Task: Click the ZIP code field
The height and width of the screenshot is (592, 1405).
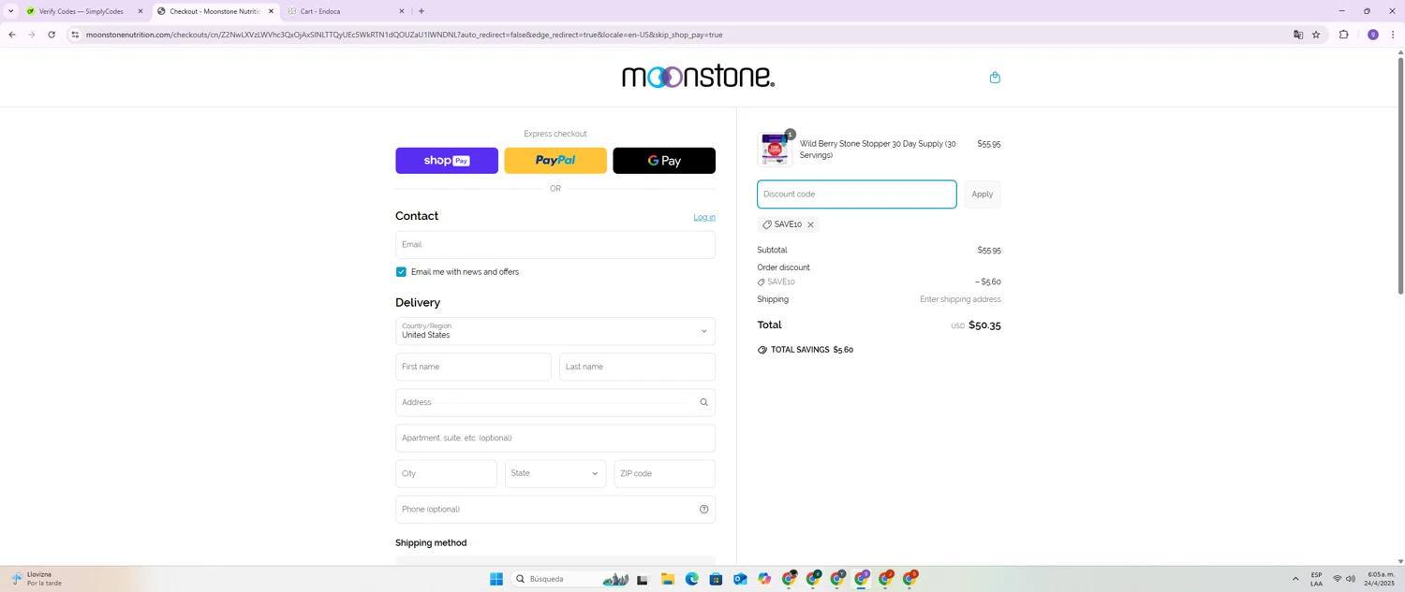Action: 664,473
